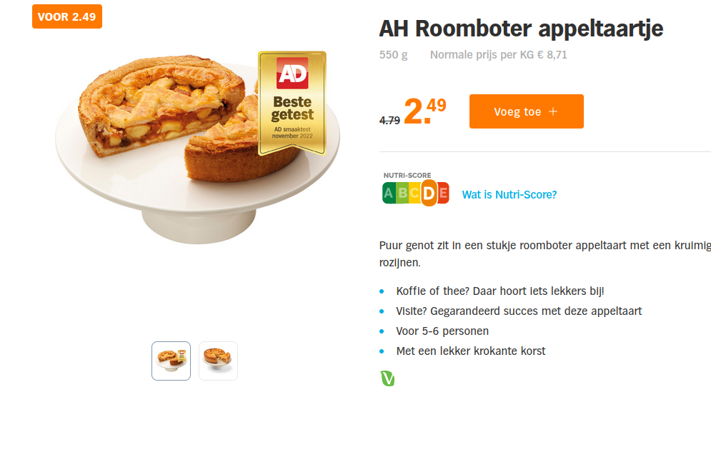Click the bullet about Voor 5-6 personen
The image size is (711, 467).
pyautogui.click(x=442, y=331)
